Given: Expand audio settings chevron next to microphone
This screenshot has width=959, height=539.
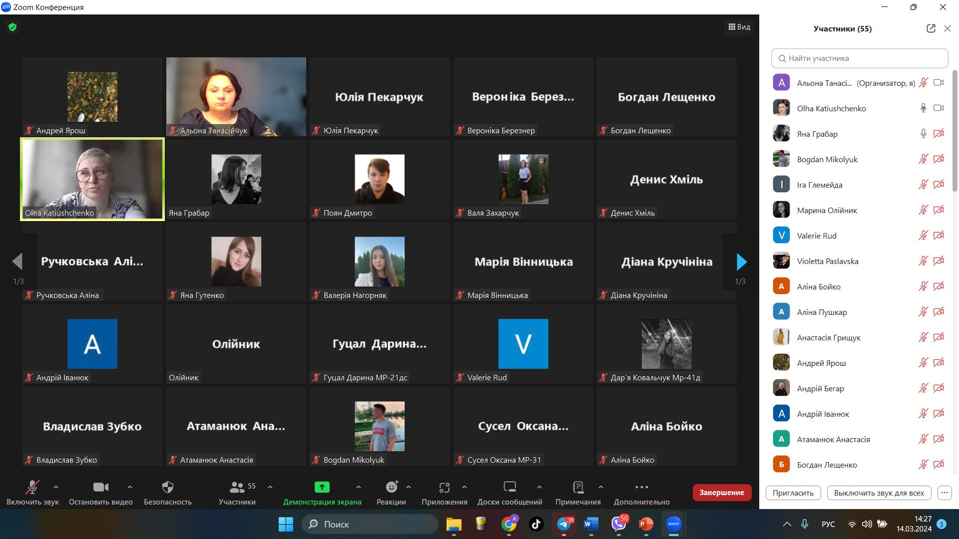Looking at the screenshot, I should [x=56, y=487].
